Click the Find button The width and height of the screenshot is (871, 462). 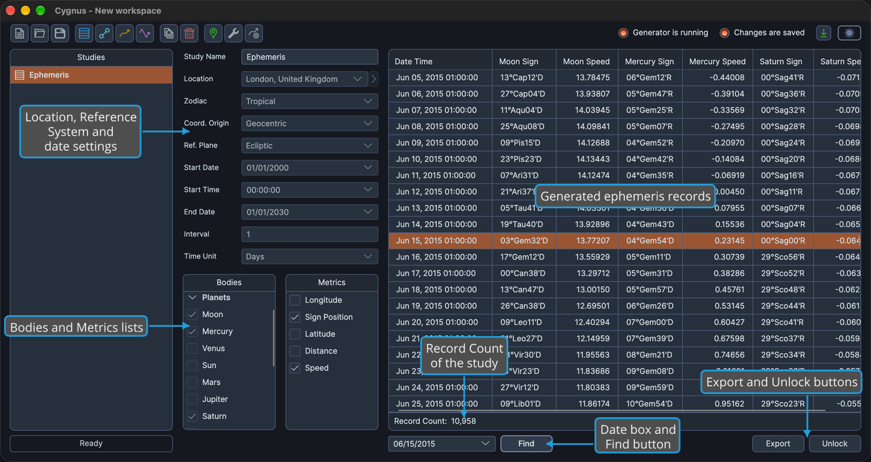(527, 444)
